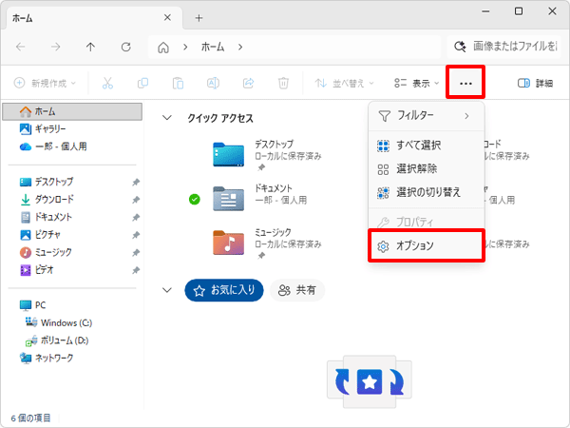Click pin icon next to ピクチャ

(x=136, y=235)
